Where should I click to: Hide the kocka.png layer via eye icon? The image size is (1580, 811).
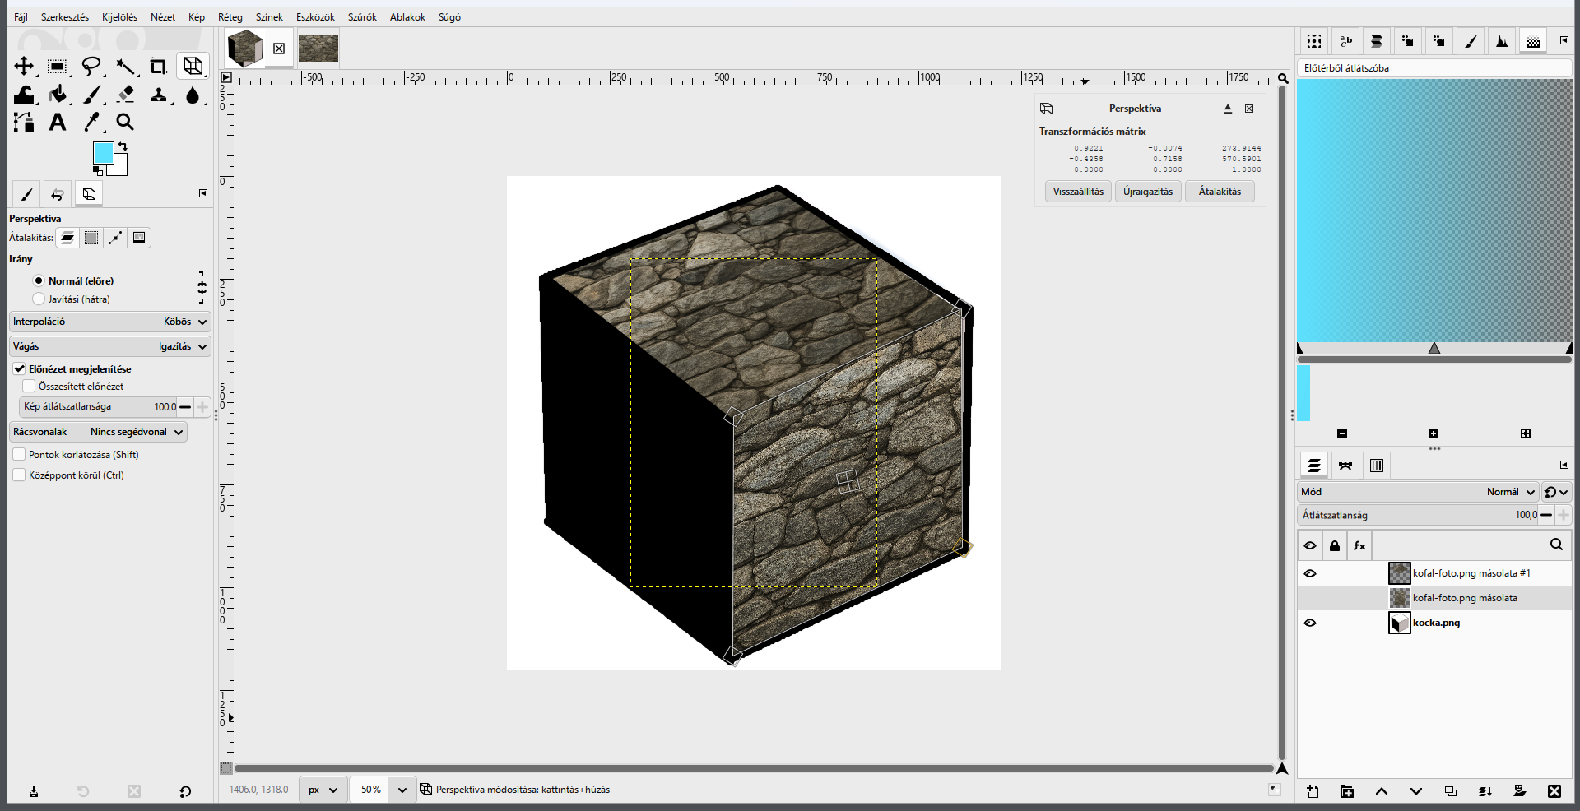pyautogui.click(x=1310, y=623)
